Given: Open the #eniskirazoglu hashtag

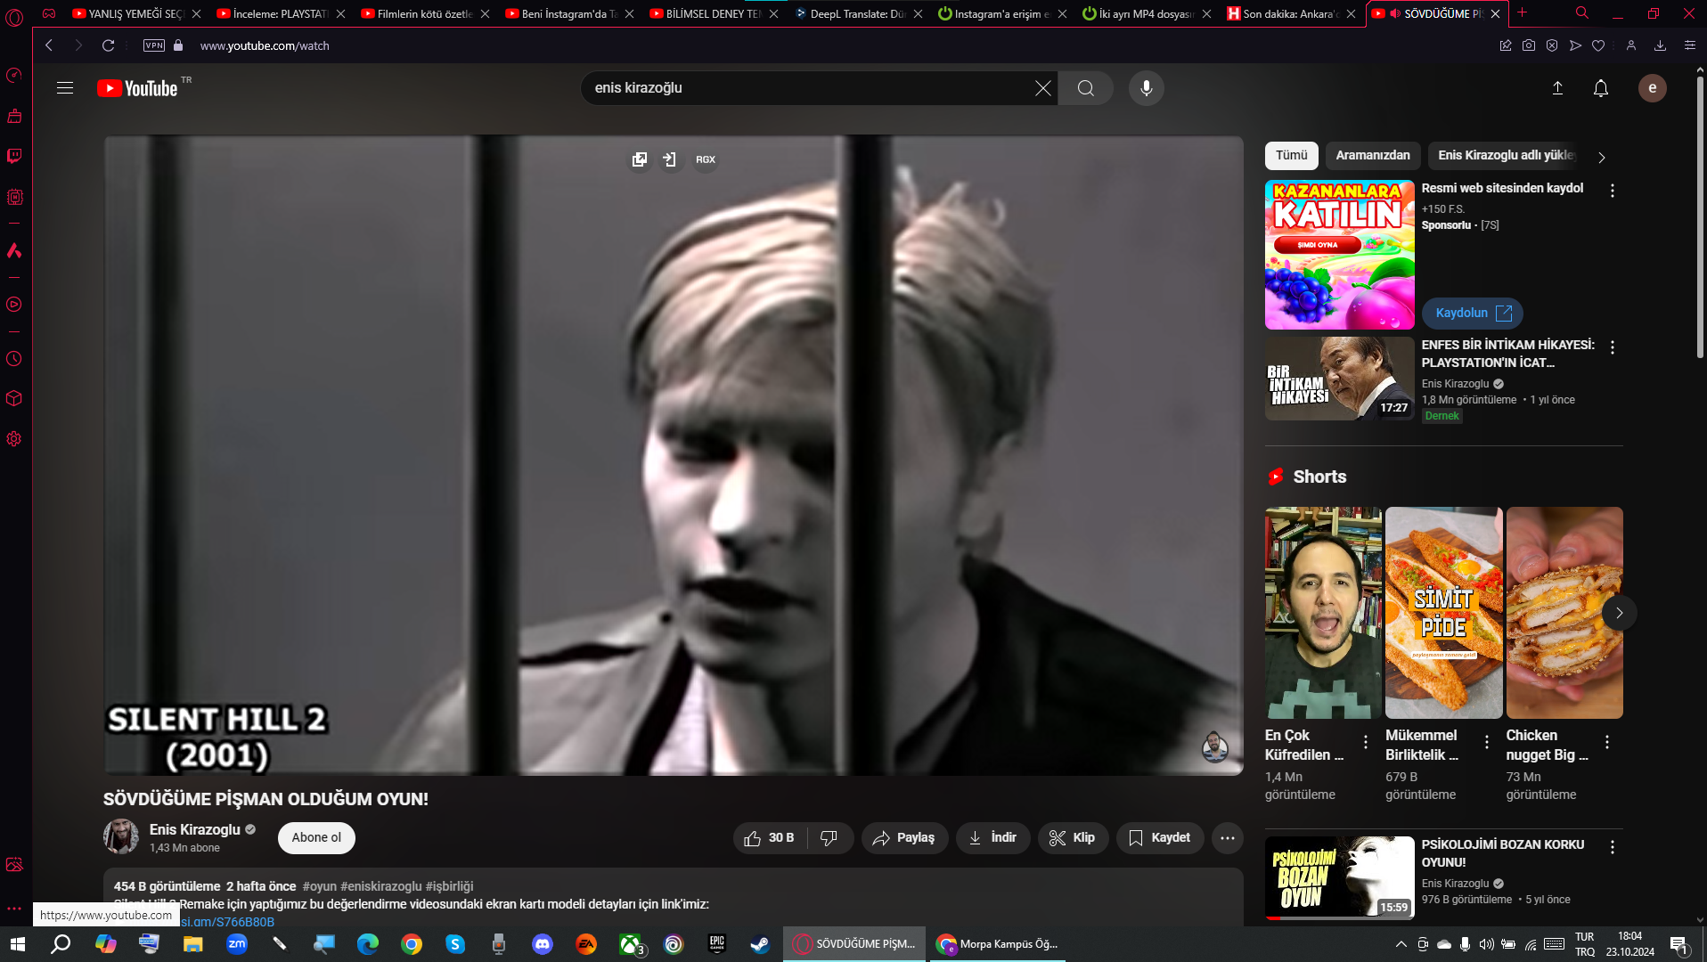Looking at the screenshot, I should click(x=381, y=886).
